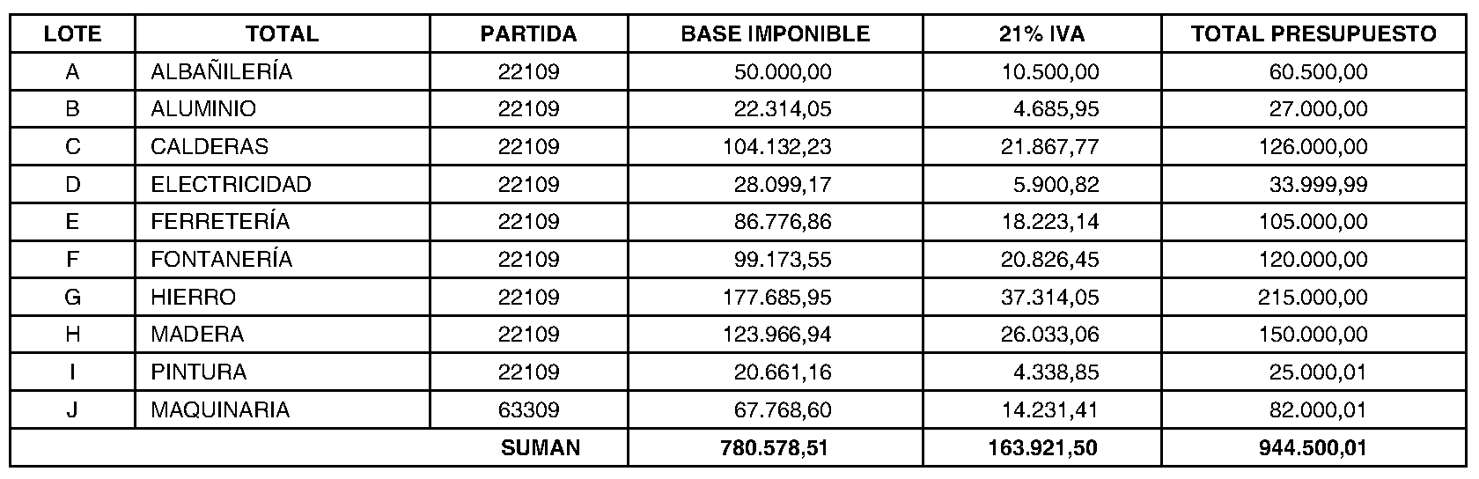Click the TOTAL PRESUPUESTO header
Screen dimensions: 1479x479
[x=1313, y=34]
